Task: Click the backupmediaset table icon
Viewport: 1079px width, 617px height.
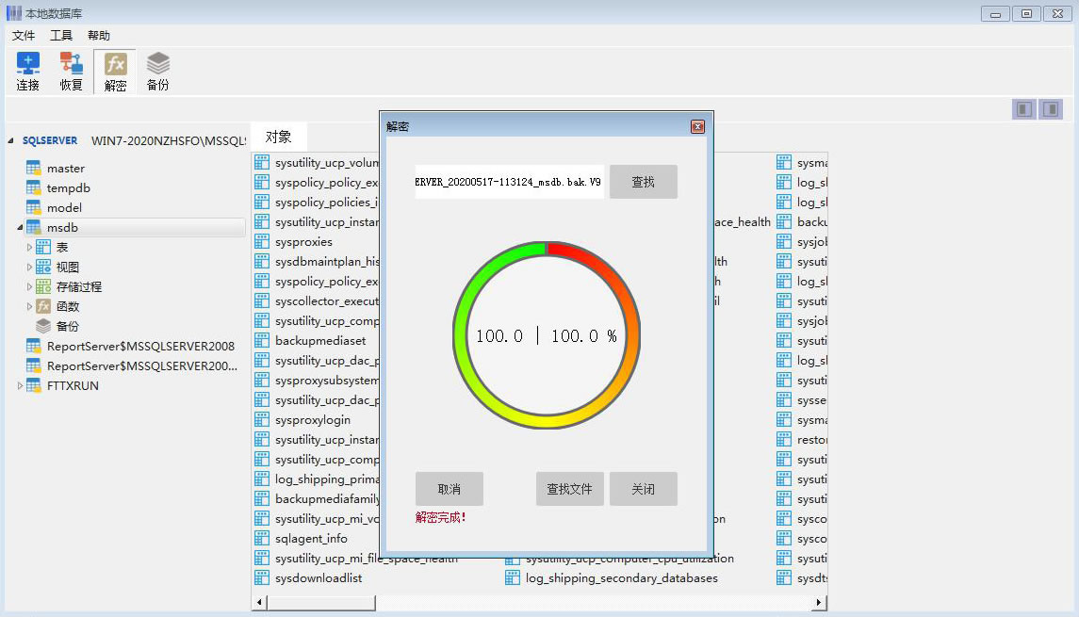Action: (x=262, y=341)
